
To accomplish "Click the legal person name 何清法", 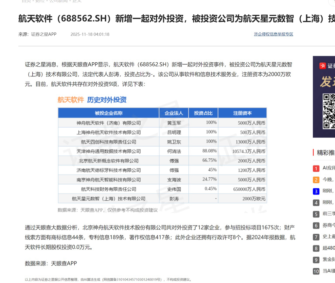I will pos(174,151).
